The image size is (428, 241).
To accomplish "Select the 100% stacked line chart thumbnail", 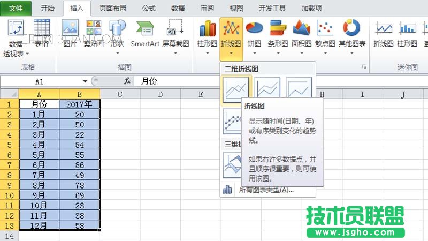I will point(299,87).
